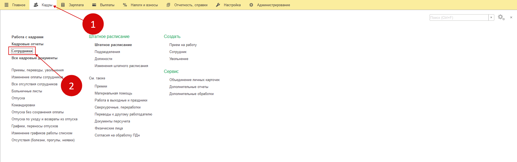Click the people icon on Кадры tab
Image resolution: width=517 pixels, height=162 pixels.
[x=36, y=5]
